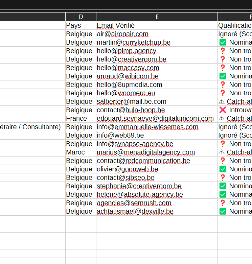Click the 'France' country cell
This screenshot has width=252, height=264.
point(81,118)
